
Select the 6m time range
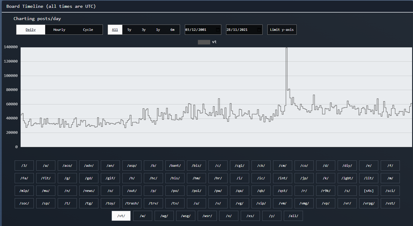pos(173,30)
